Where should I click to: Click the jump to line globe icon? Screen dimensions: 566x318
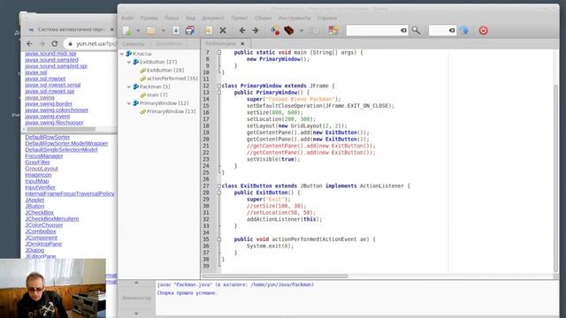[x=464, y=31]
